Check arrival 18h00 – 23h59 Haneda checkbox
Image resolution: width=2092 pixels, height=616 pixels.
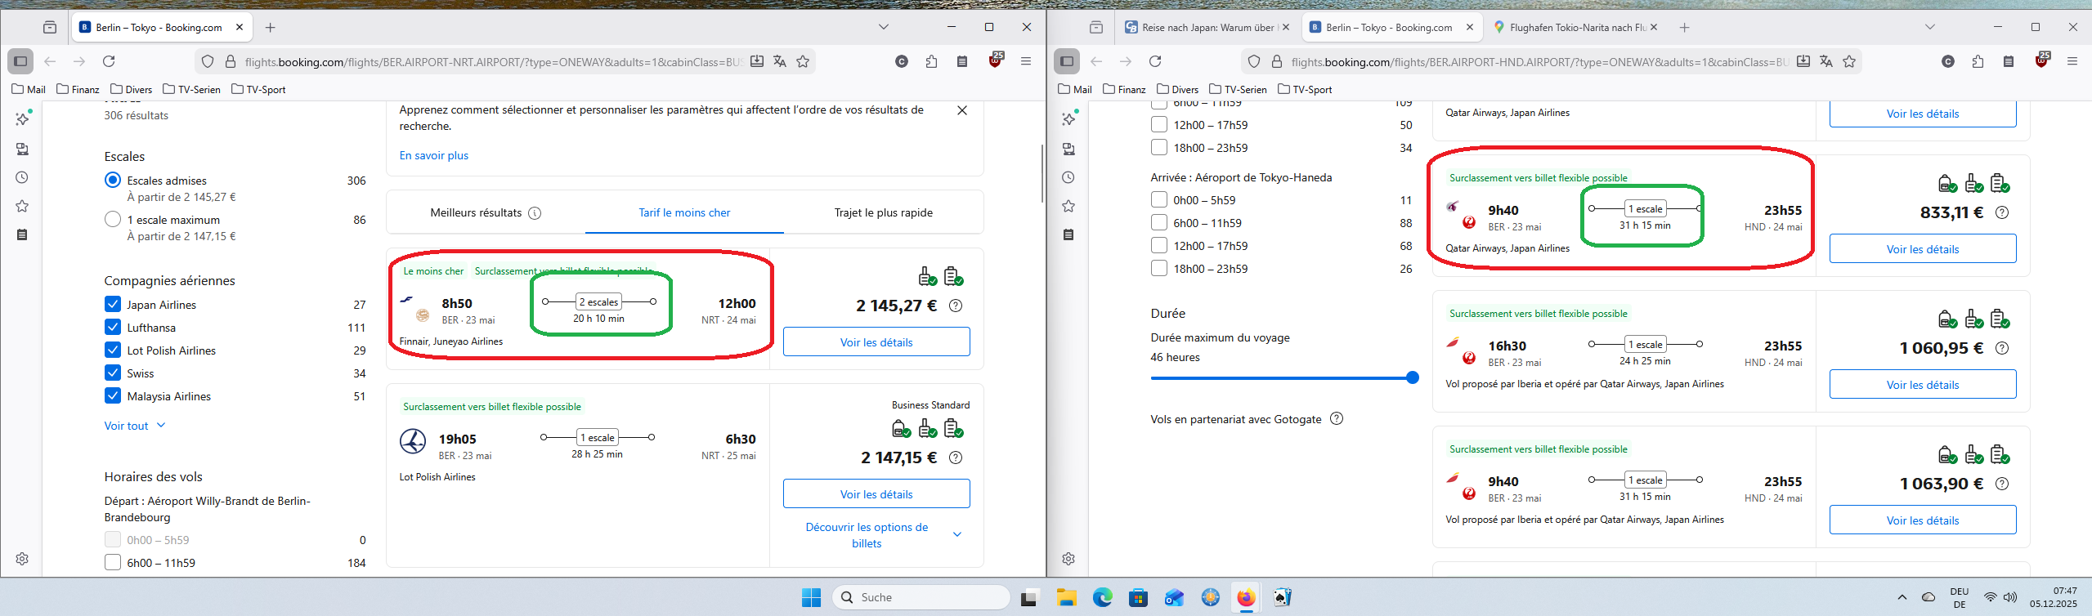[x=1159, y=269]
